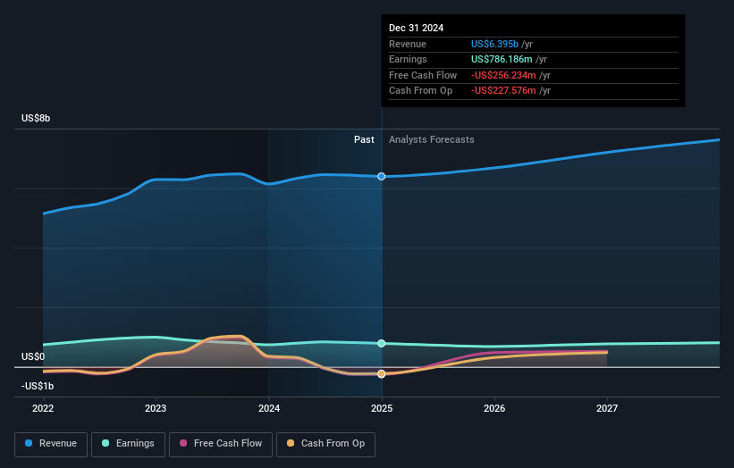Toggle the Revenue legend button
Viewport: 734px width, 468px height.
pyautogui.click(x=51, y=444)
